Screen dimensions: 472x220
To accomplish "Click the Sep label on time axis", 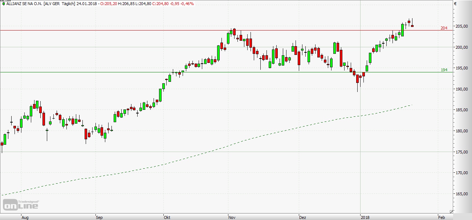I will pyautogui.click(x=99, y=217).
